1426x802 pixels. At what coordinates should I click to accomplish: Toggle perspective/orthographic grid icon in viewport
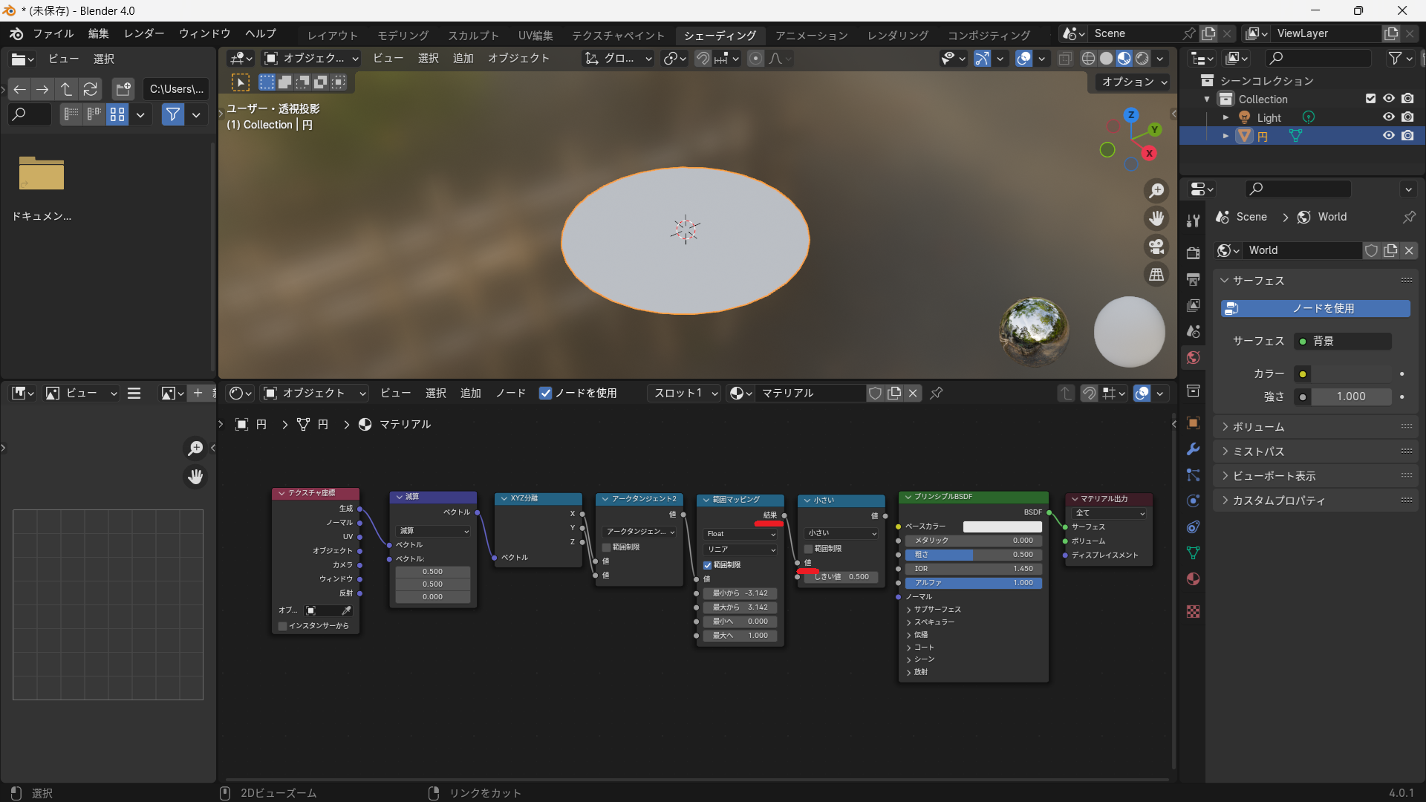point(1156,275)
